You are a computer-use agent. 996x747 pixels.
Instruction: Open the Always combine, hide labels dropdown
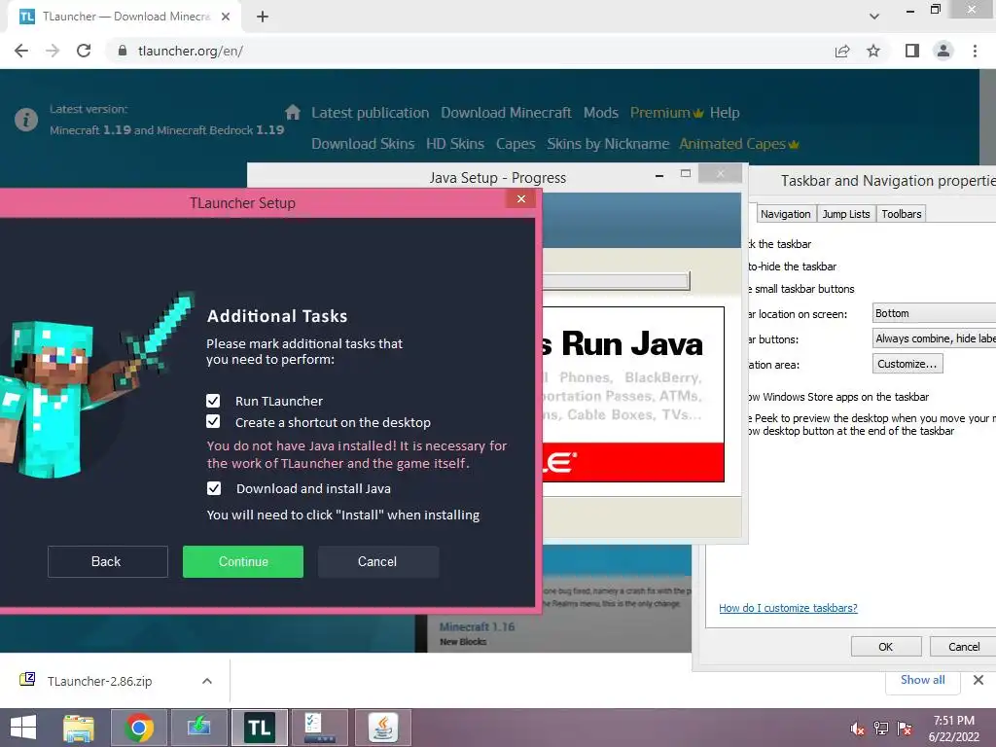[x=934, y=338]
